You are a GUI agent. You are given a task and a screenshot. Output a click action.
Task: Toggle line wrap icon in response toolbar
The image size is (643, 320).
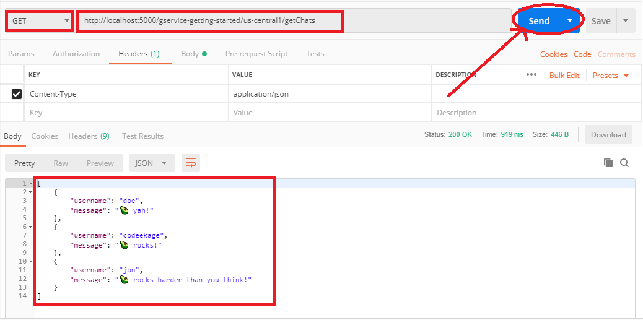click(x=191, y=163)
